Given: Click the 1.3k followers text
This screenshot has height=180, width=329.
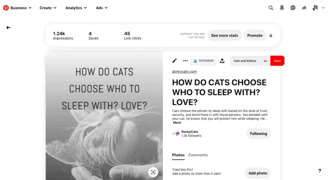Looking at the screenshot, I should click(191, 136).
